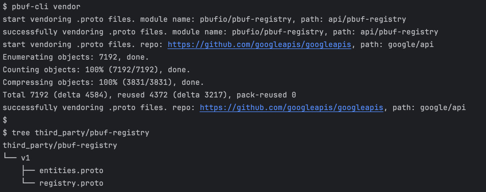Select entities.proto in the tree listing

point(71,171)
